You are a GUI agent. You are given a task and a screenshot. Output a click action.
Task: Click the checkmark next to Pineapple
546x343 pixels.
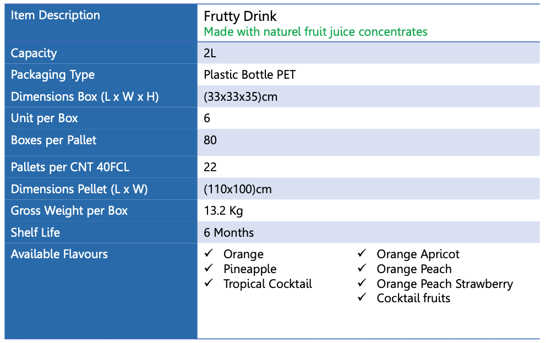click(209, 269)
